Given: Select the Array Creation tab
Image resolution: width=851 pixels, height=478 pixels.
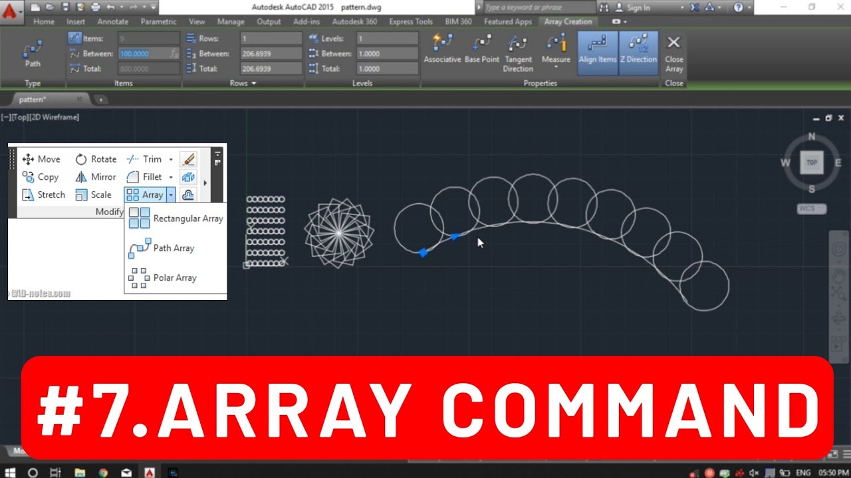Looking at the screenshot, I should (x=568, y=22).
